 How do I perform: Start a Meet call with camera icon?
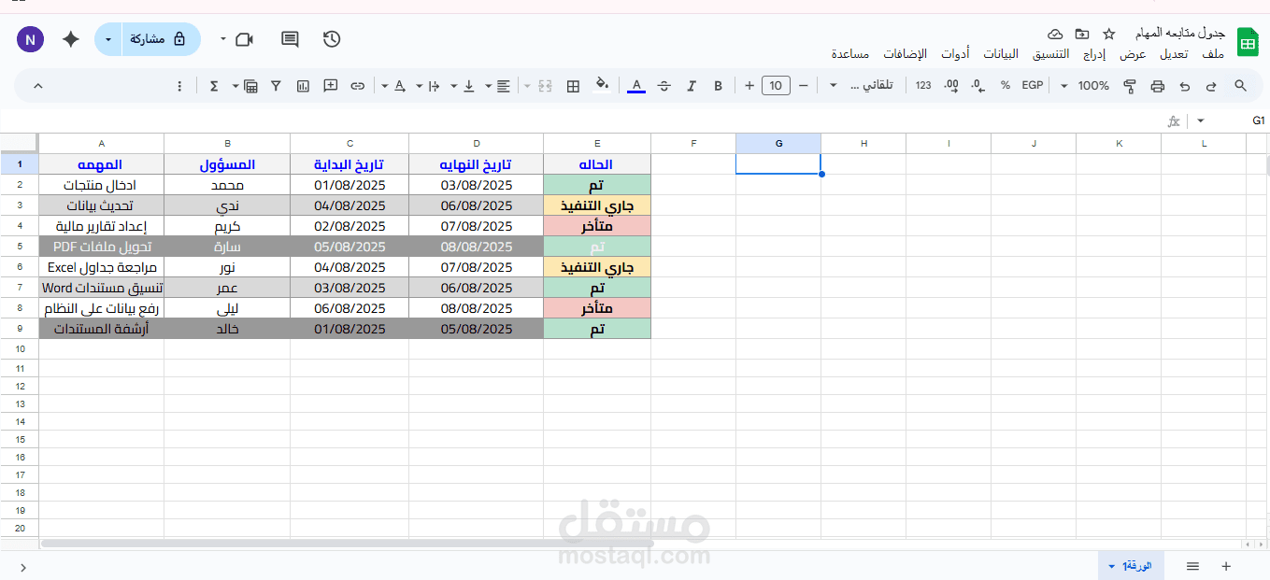[x=245, y=39]
